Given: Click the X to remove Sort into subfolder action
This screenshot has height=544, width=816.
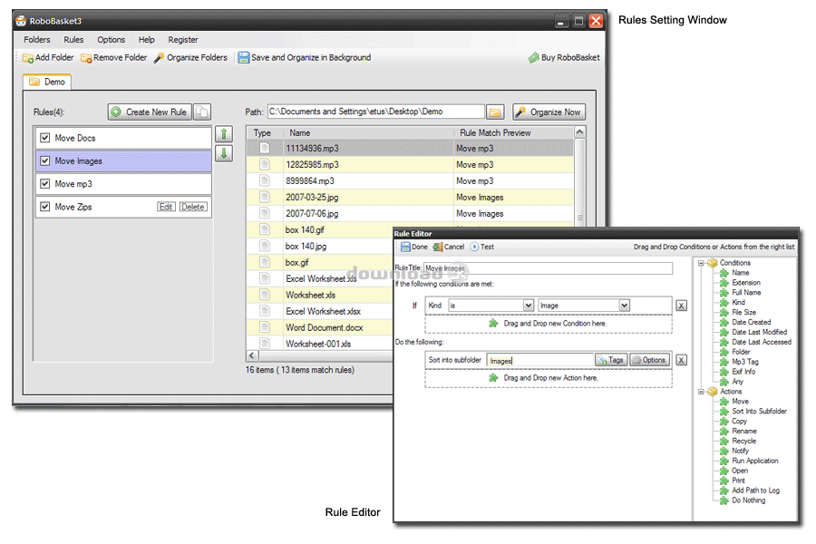Looking at the screenshot, I should 681,360.
